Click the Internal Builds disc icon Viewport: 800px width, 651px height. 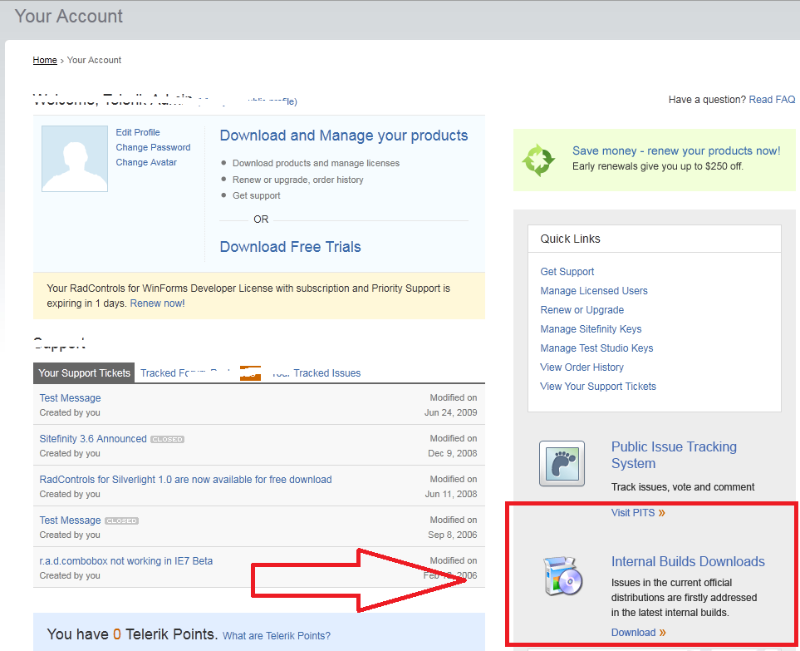point(562,576)
